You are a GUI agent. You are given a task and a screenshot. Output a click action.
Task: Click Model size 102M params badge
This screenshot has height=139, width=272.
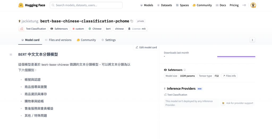click(180, 76)
